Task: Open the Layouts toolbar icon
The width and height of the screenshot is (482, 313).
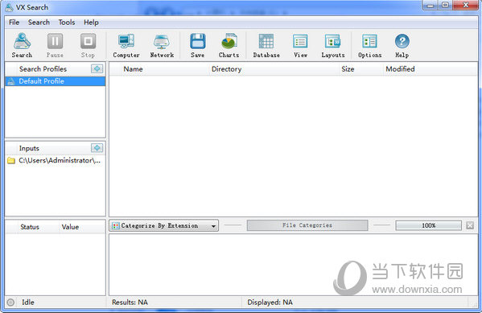Action: click(x=333, y=45)
